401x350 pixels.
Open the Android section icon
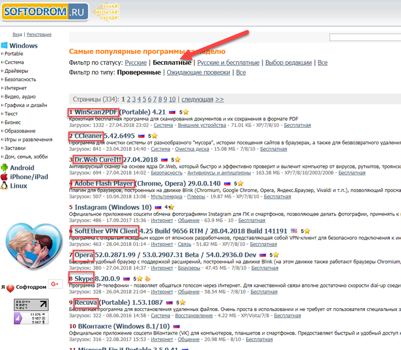4,168
